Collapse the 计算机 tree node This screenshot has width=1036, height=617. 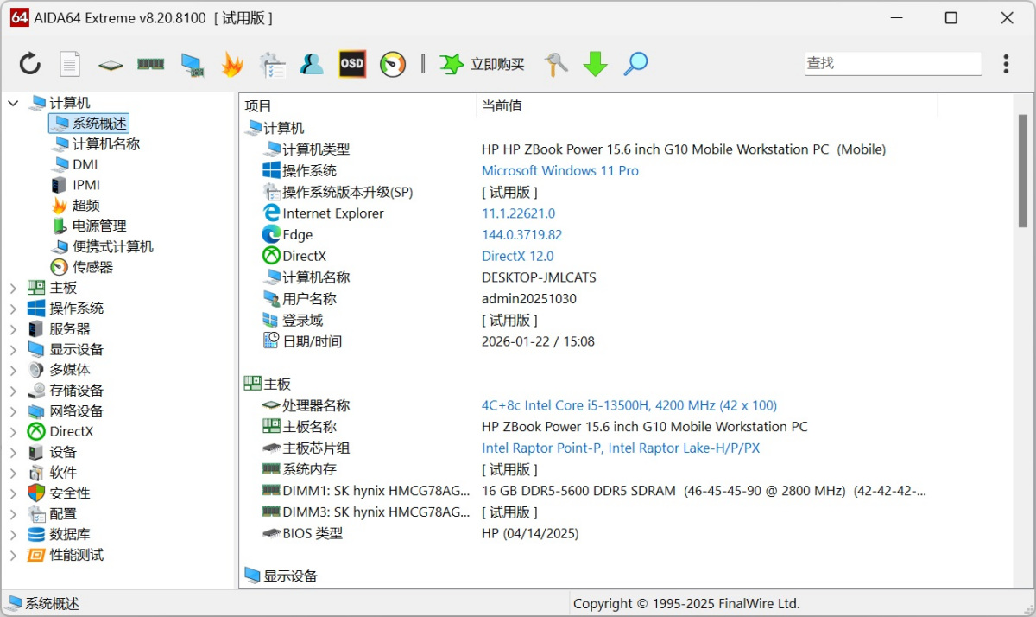point(12,102)
